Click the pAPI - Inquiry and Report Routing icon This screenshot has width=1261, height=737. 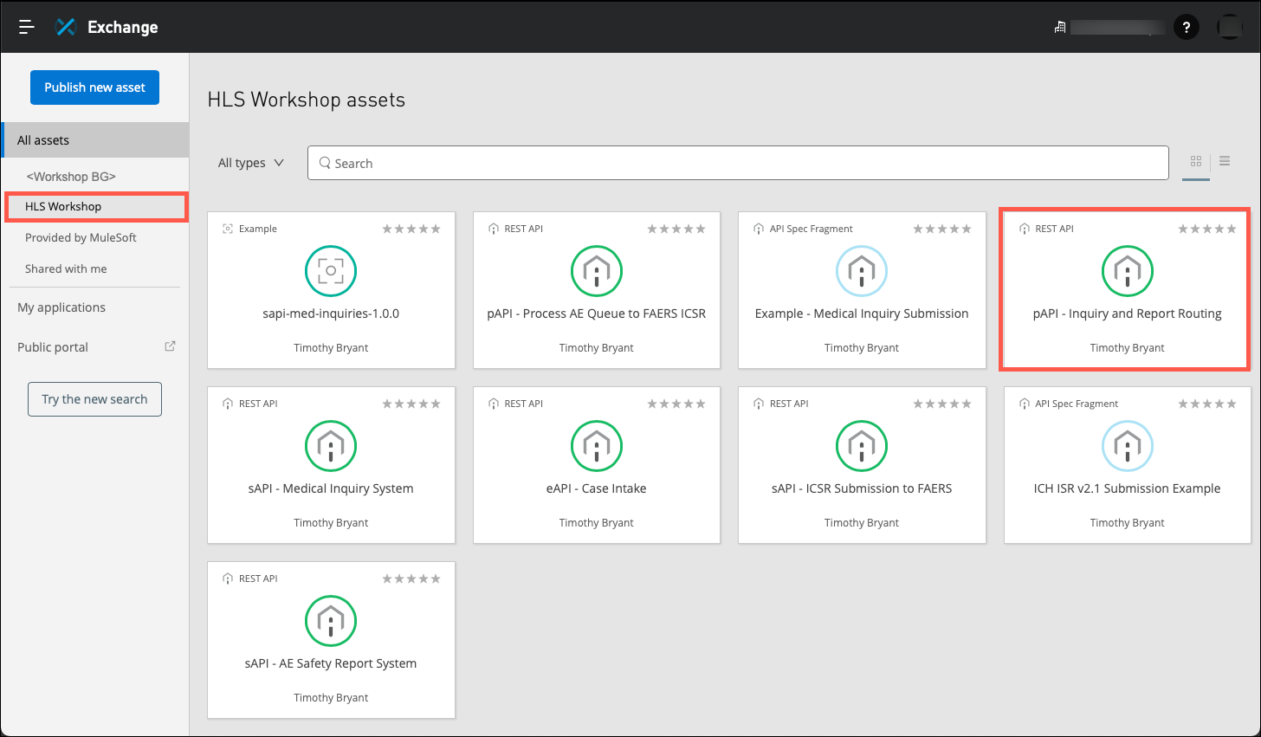(x=1128, y=271)
